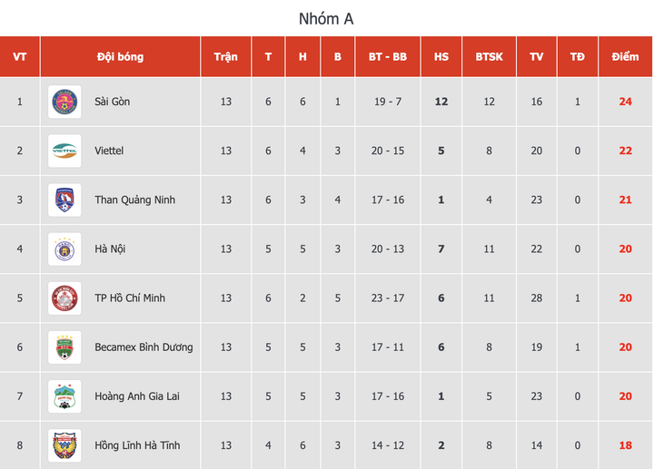Click Sài Gòn's 24 points value
Screen dimensions: 654x469
(625, 102)
